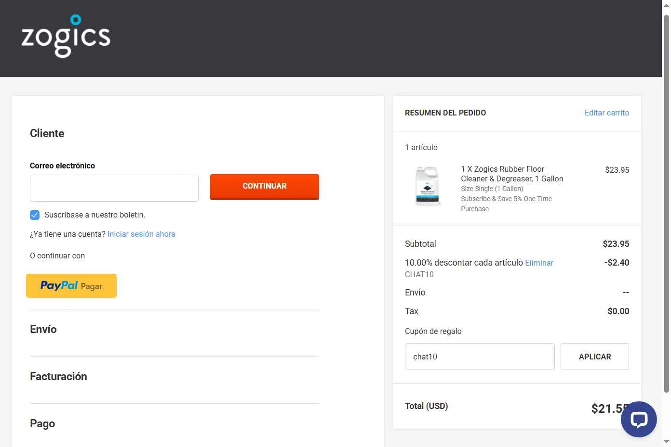Image resolution: width=671 pixels, height=447 pixels.
Task: Click the scrollbar down arrow
Action: 666,441
